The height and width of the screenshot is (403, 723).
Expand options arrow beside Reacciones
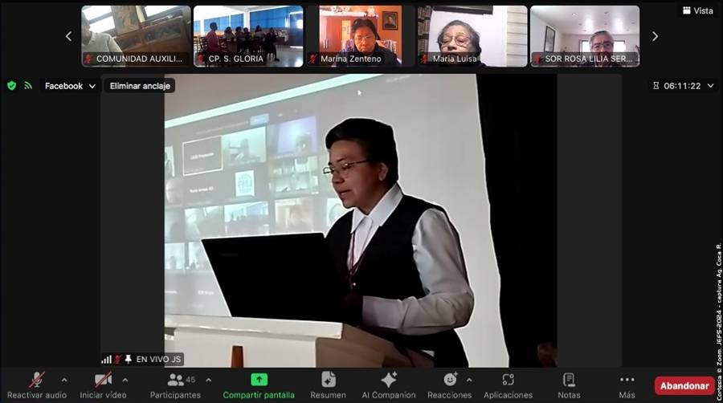[x=469, y=381]
